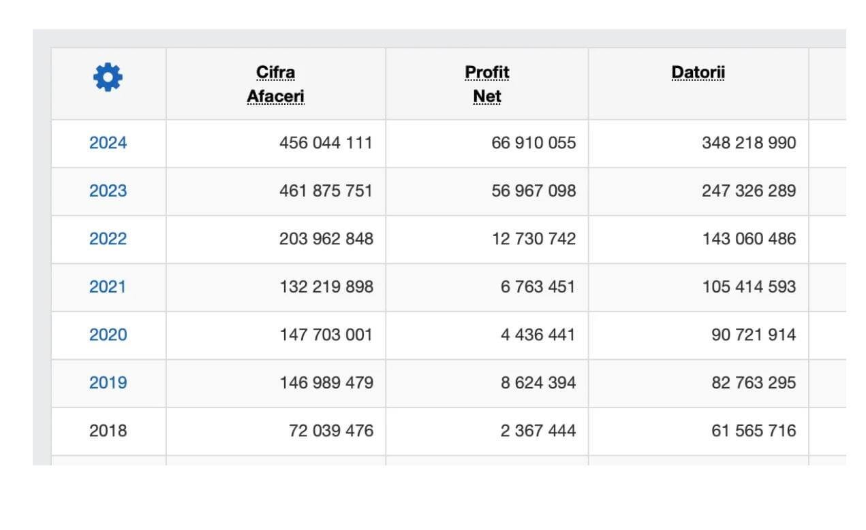Select the 2023 turnover value 461 875 751
The width and height of the screenshot is (866, 530).
tap(326, 191)
